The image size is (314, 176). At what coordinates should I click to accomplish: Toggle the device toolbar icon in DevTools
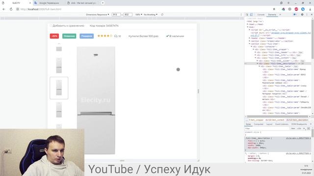[x=252, y=15]
